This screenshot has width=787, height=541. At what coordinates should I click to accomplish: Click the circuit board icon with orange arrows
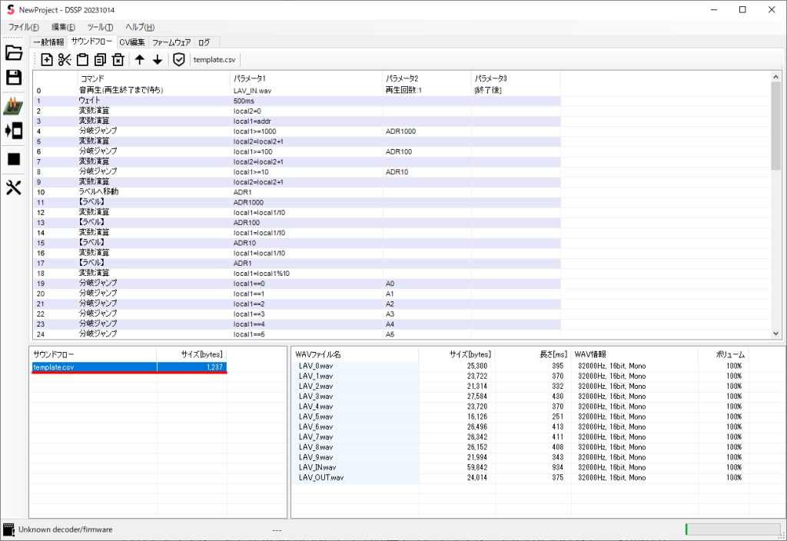coord(13,106)
